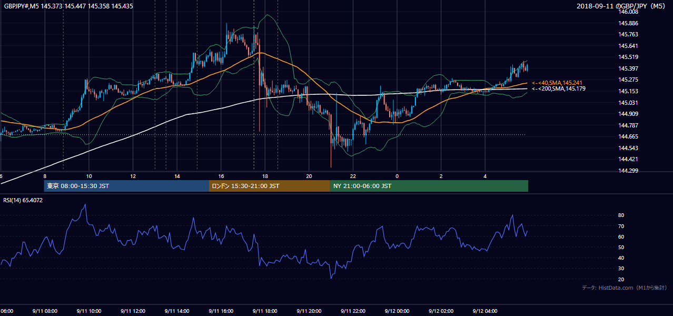Click hour label 16 under price chart
Viewport: 673px width, 316px height.
(x=221, y=176)
